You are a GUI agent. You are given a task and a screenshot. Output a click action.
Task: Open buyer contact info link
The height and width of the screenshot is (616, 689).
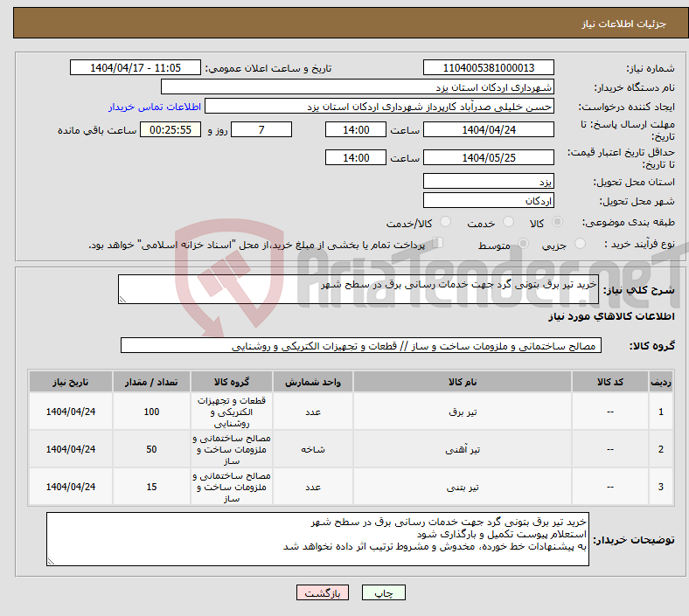click(x=155, y=107)
